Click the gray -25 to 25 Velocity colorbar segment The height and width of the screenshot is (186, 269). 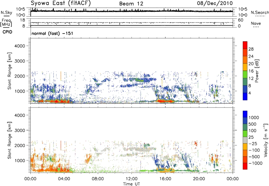point(245,140)
